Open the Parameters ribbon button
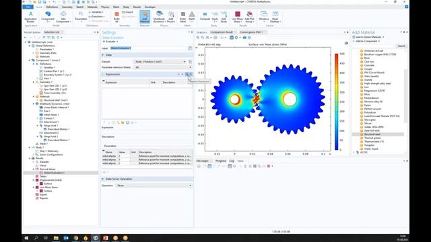The width and height of the screenshot is (431, 242). coord(81,17)
